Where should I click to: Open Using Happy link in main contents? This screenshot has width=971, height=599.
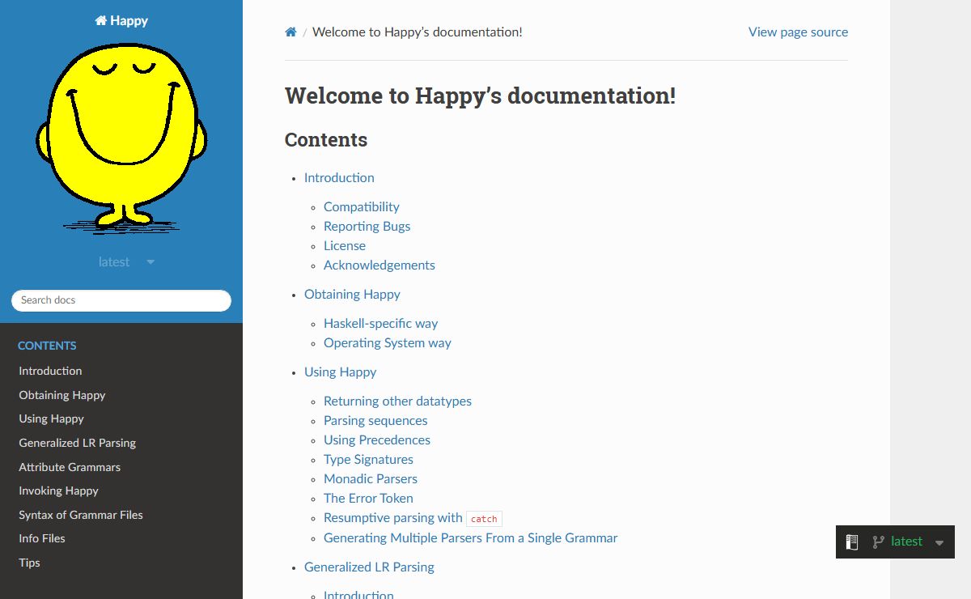click(340, 372)
